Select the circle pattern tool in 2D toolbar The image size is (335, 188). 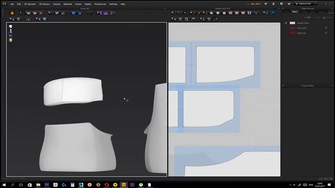coord(224,13)
